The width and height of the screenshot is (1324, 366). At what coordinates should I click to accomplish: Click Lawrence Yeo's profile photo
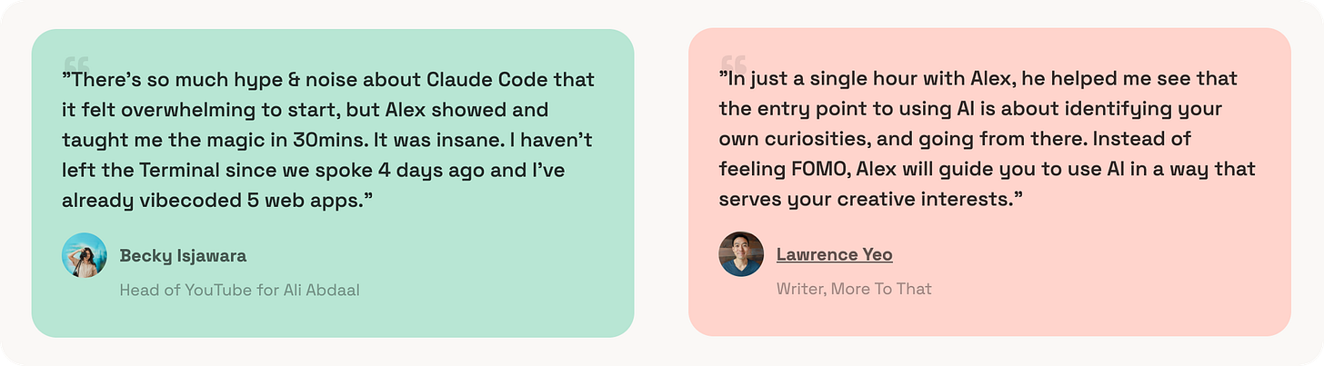[x=741, y=254]
